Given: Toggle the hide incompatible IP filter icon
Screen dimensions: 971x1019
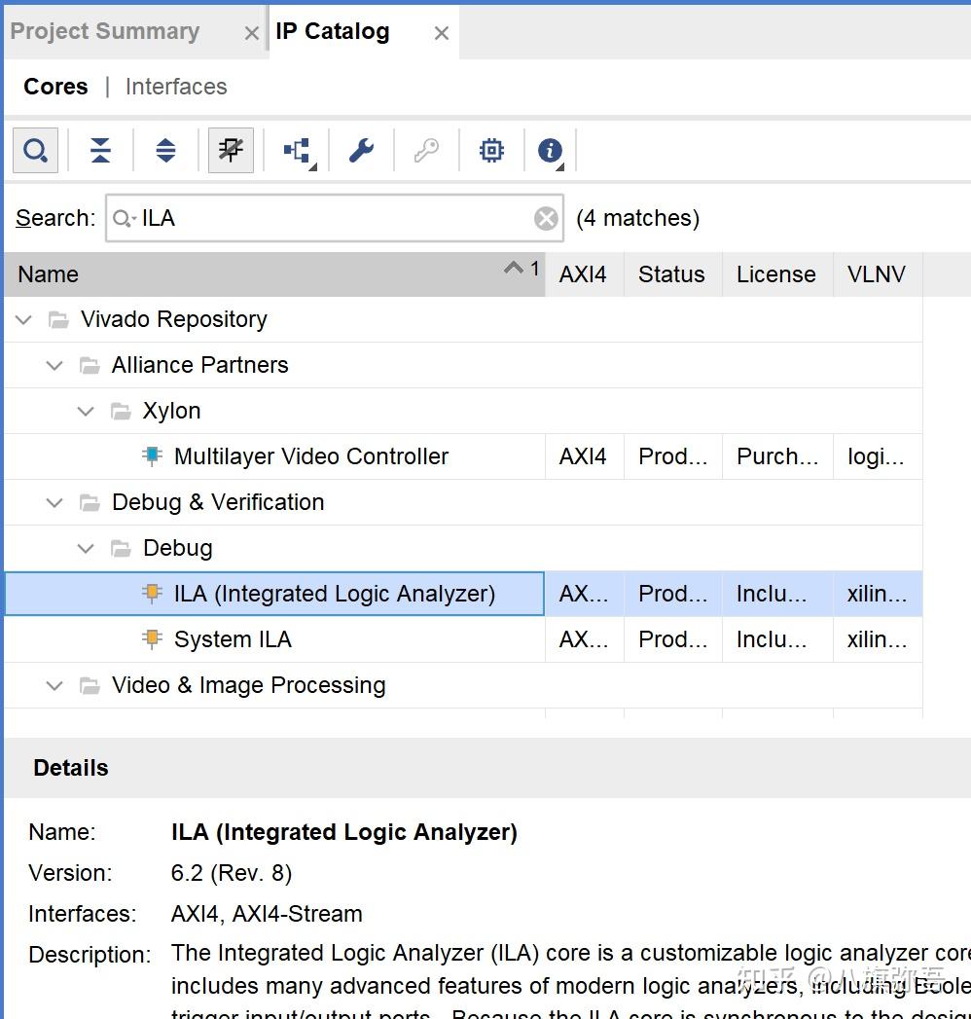Looking at the screenshot, I should [x=231, y=151].
